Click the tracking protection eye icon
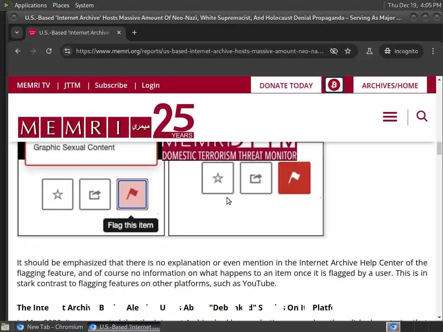 334,51
